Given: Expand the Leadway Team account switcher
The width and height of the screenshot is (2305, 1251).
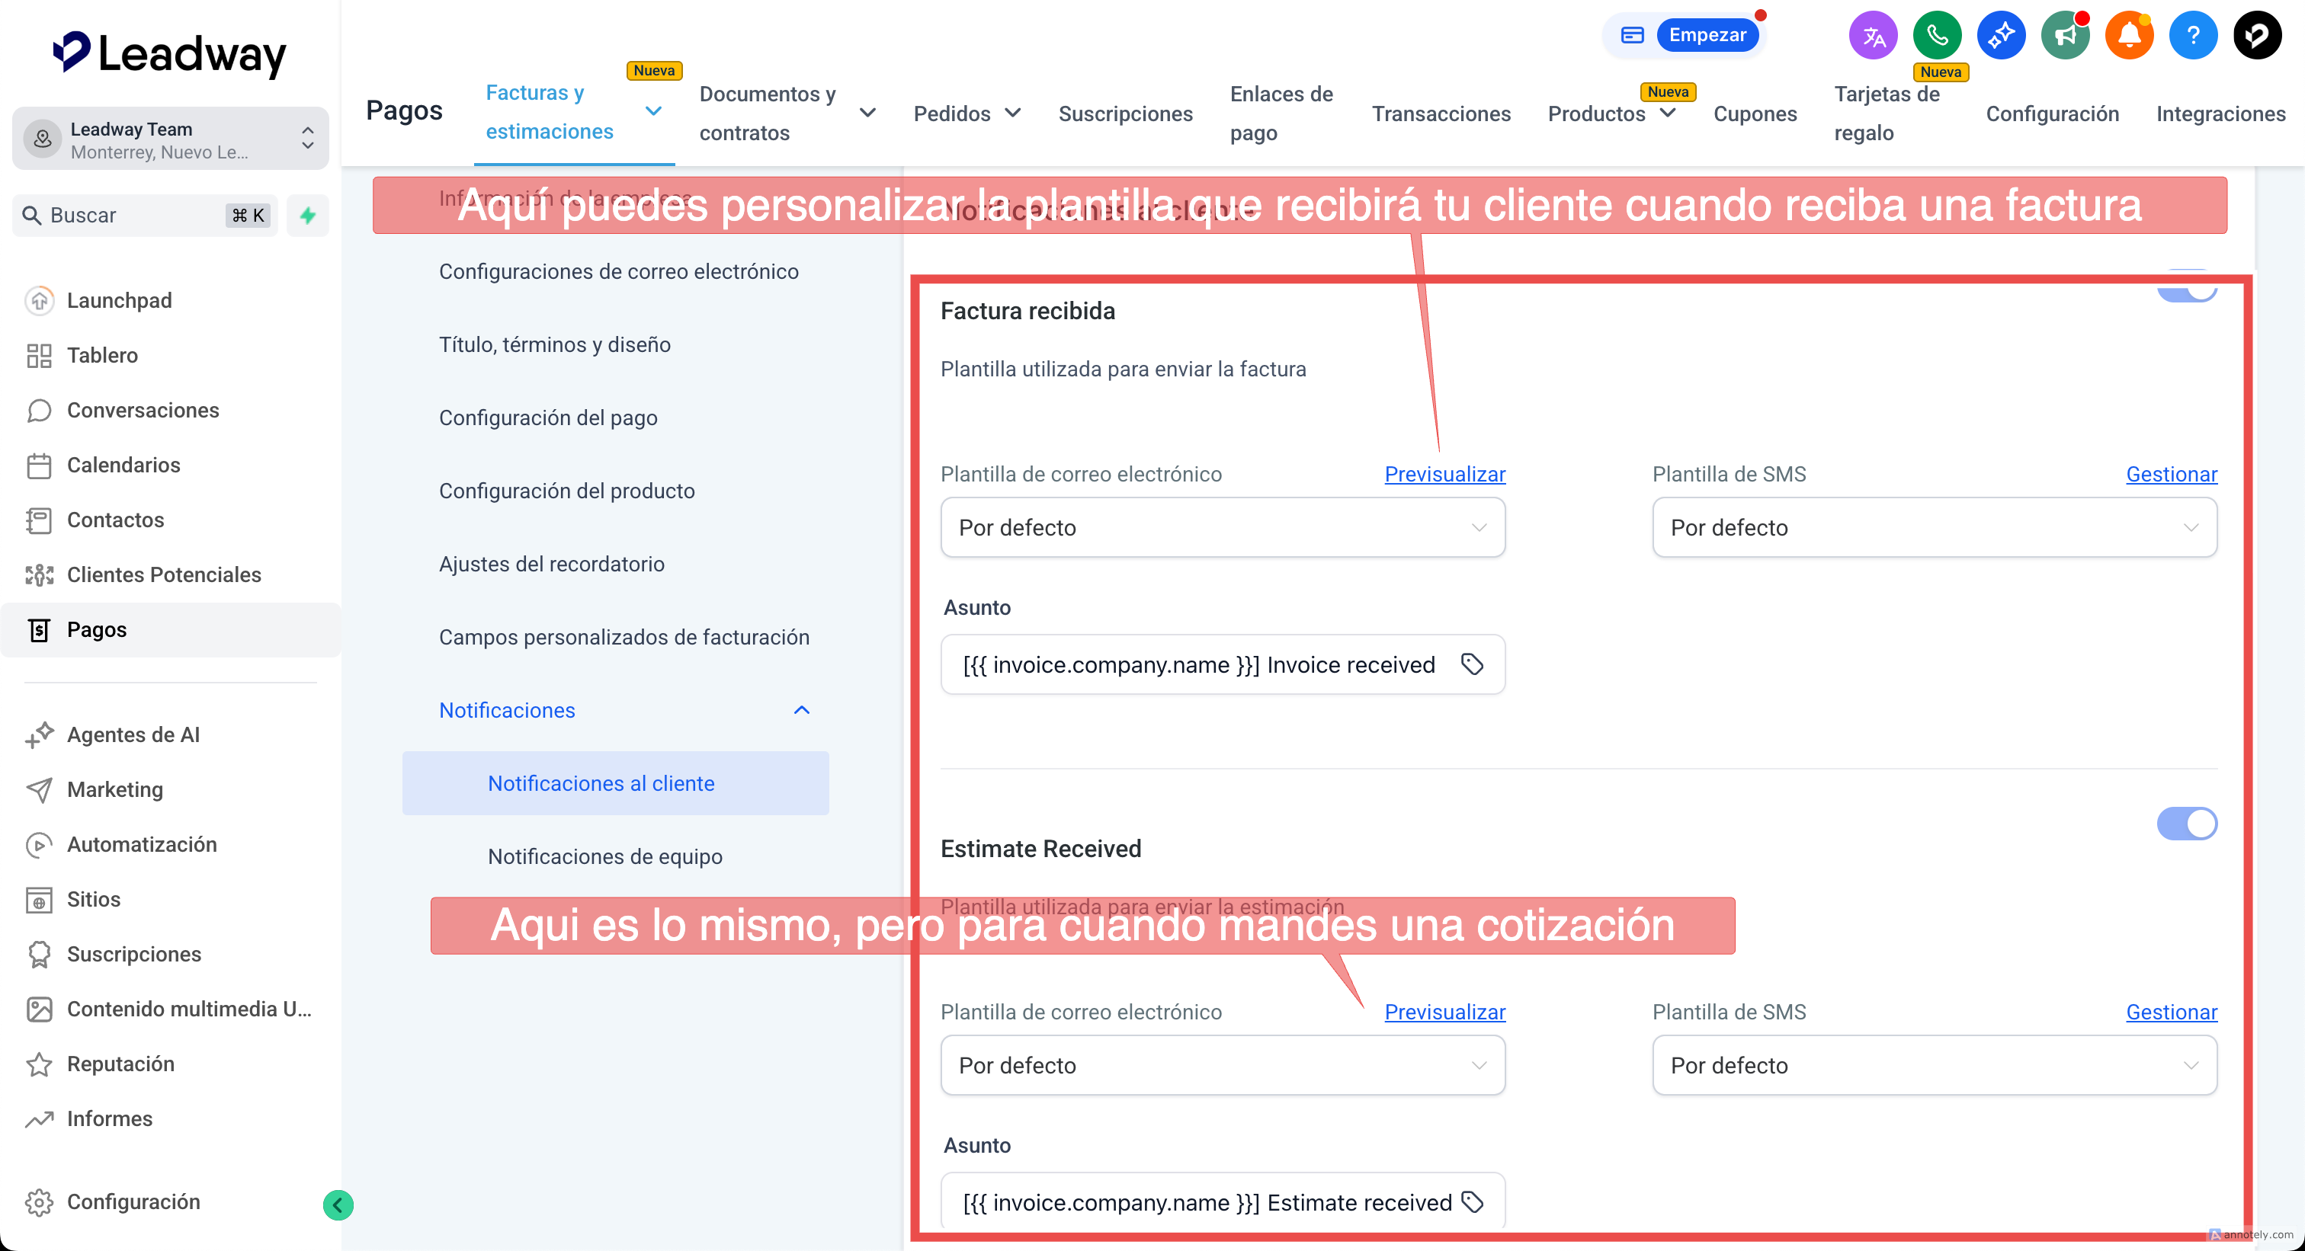Looking at the screenshot, I should pos(170,139).
